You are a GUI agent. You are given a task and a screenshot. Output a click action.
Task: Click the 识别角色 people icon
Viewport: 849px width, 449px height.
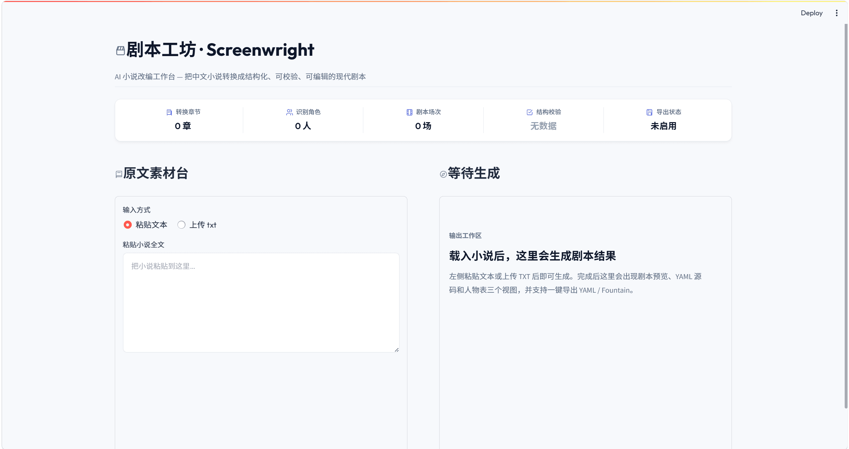click(289, 112)
